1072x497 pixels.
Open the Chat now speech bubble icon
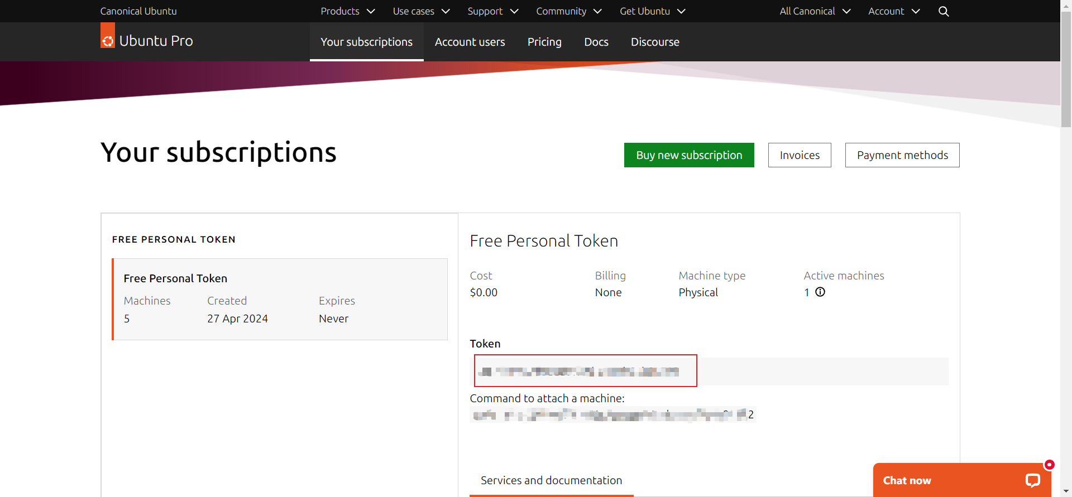[x=1032, y=480]
